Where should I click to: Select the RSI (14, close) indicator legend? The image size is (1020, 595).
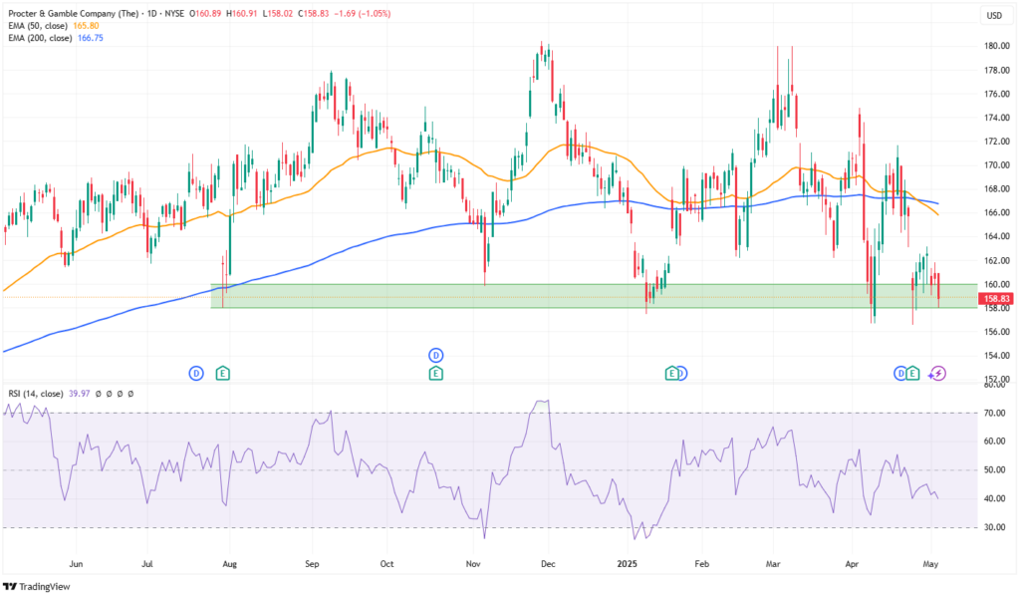point(36,394)
